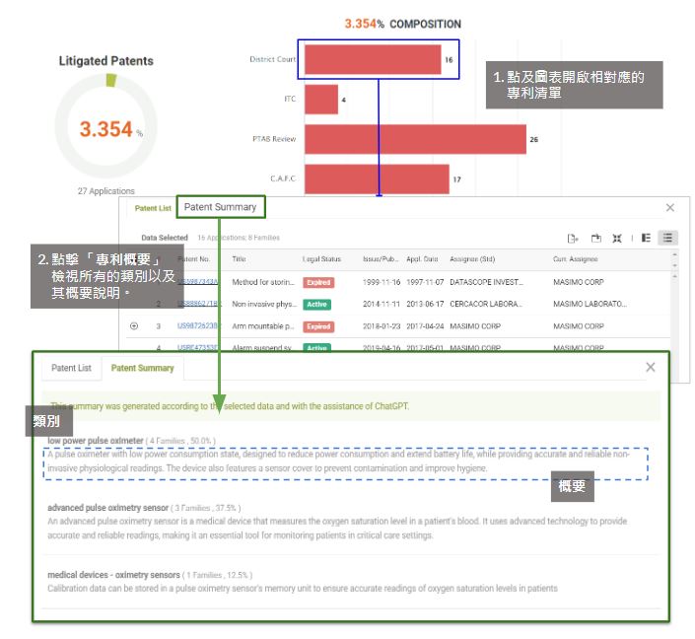This screenshot has width=695, height=639.
Task: Click the save to folder icon
Action: [596, 238]
